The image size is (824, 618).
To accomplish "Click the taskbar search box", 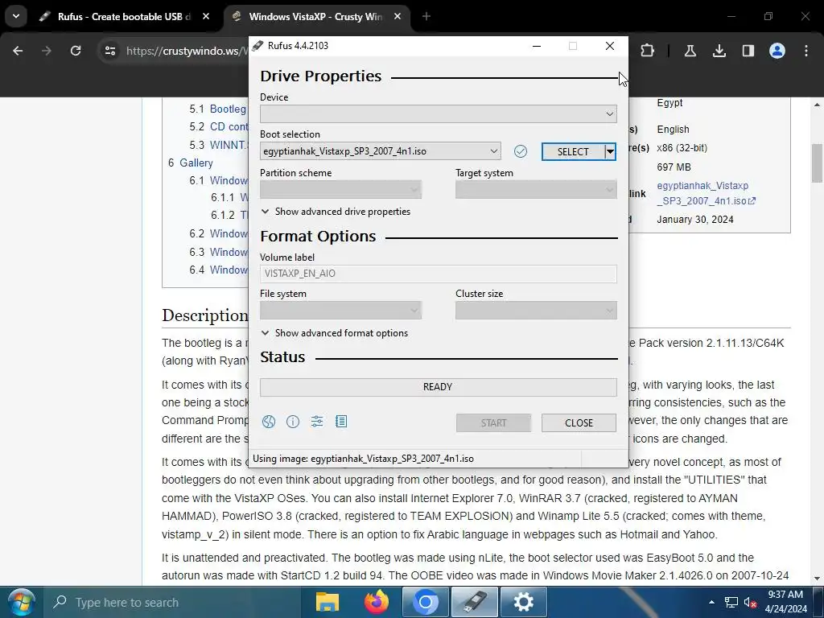I will (172, 602).
